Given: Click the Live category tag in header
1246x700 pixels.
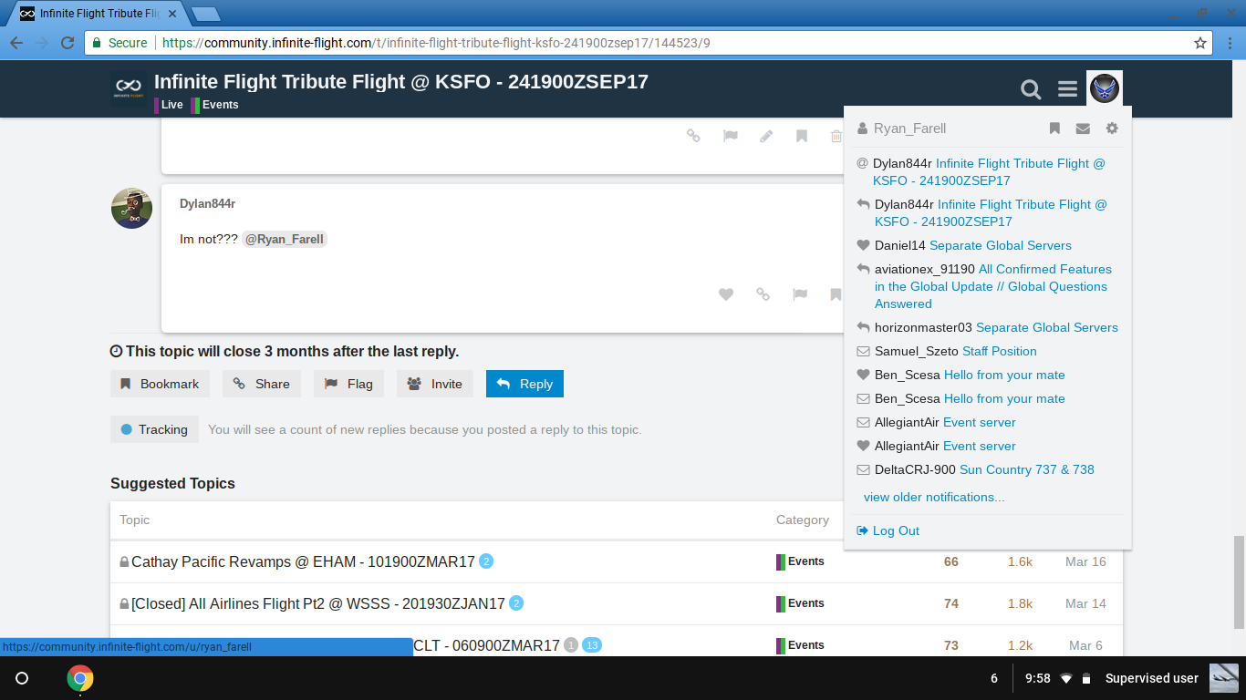Looking at the screenshot, I should (169, 105).
